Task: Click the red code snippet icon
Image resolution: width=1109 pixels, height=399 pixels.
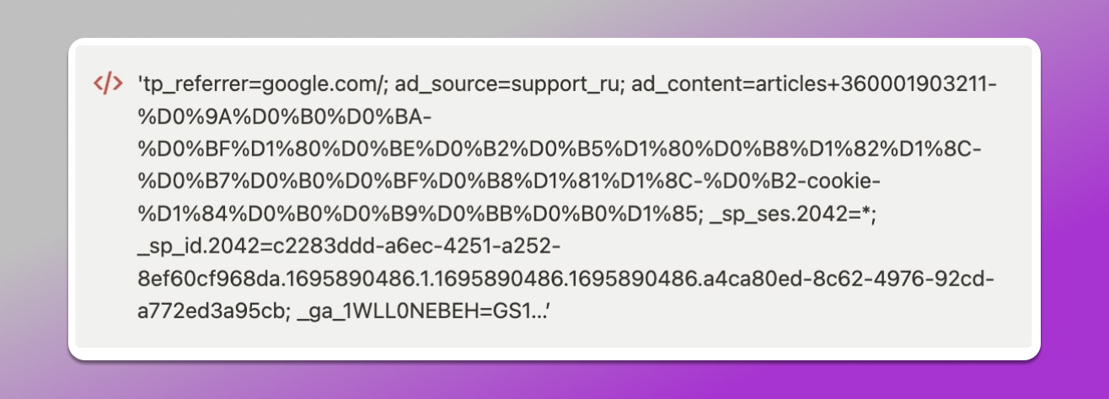Action: (107, 84)
